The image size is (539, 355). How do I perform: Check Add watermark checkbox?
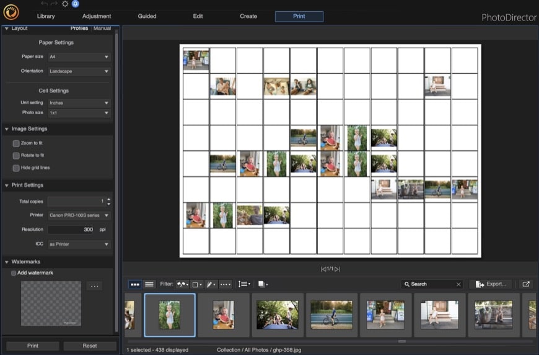(x=14, y=273)
